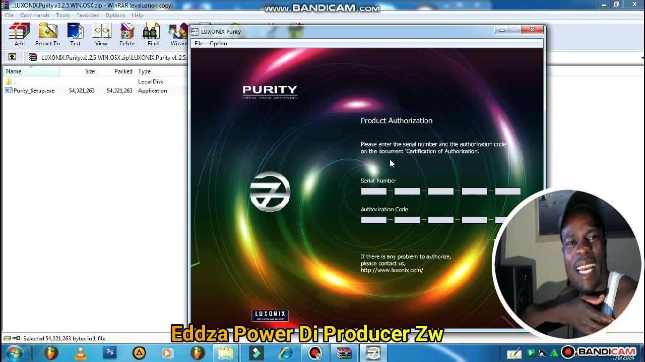Open VLC media player from taskbar
645x362 pixels.
(x=80, y=353)
